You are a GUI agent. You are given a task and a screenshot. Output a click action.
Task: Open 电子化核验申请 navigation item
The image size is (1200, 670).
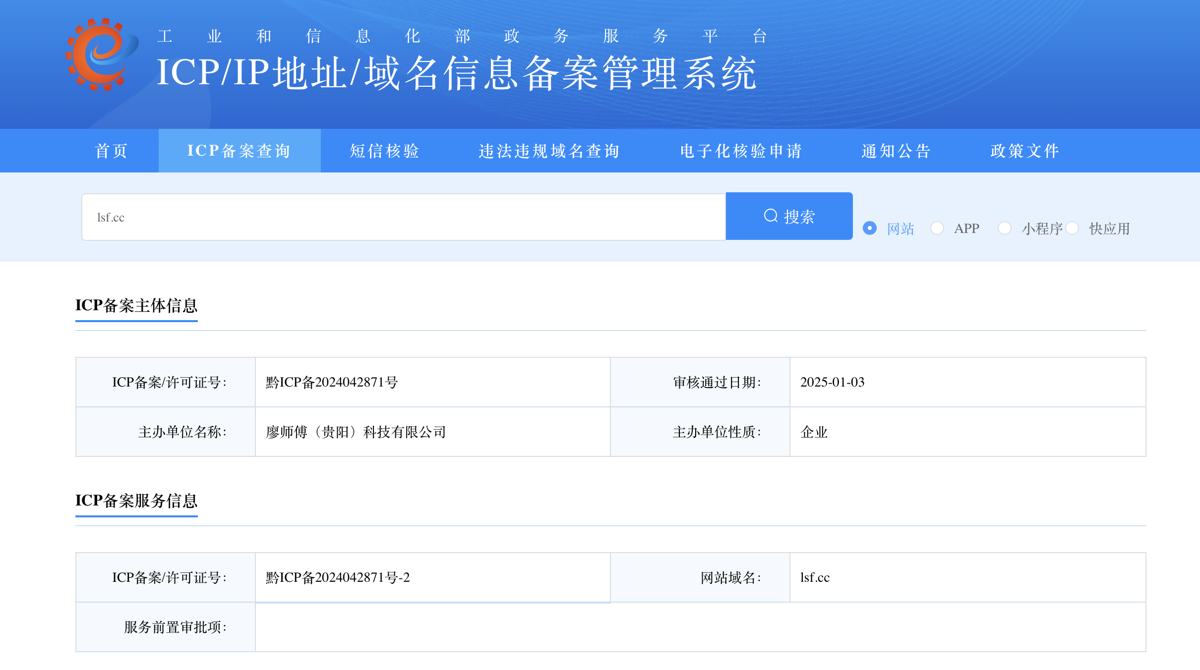(x=741, y=151)
